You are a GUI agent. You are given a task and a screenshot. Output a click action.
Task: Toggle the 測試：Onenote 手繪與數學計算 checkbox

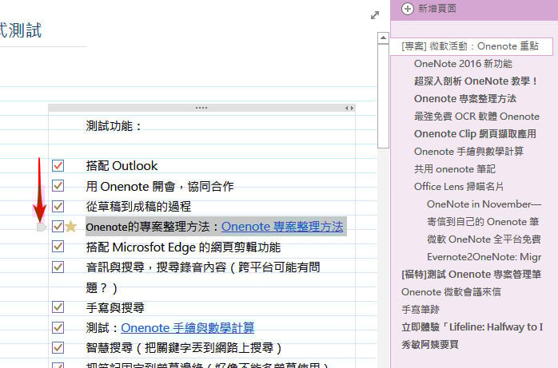click(x=58, y=327)
